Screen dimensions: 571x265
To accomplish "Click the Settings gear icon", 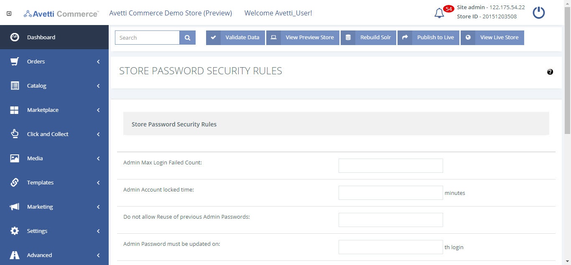I will point(15,231).
